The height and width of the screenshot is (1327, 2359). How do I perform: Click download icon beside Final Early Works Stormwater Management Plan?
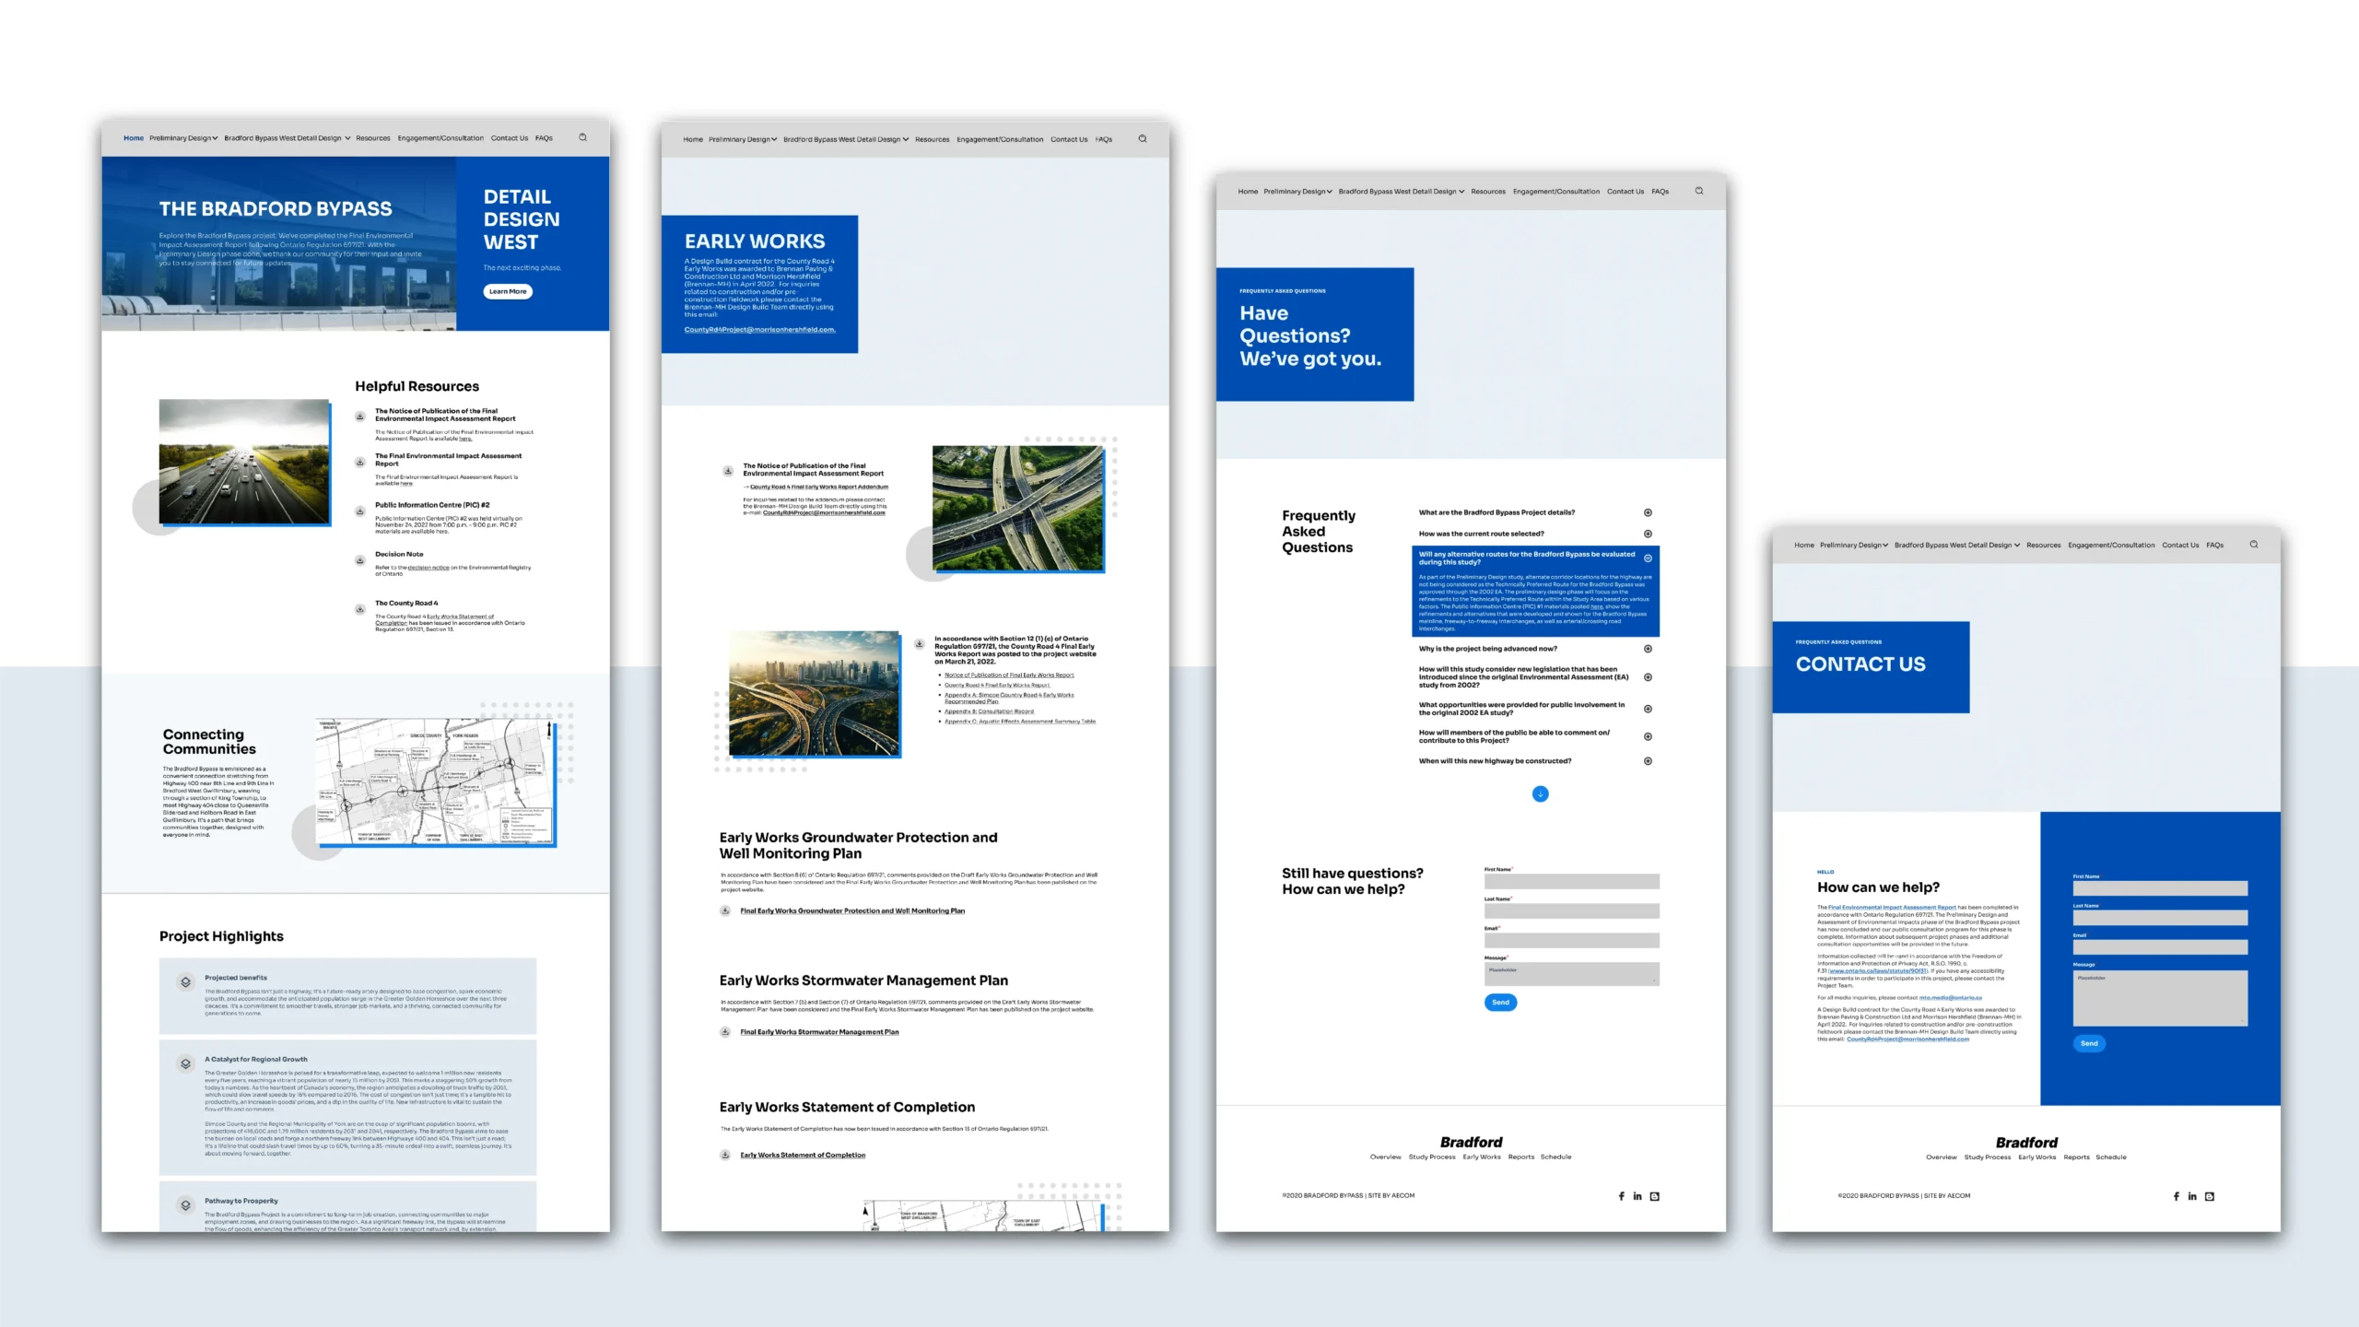point(725,1032)
